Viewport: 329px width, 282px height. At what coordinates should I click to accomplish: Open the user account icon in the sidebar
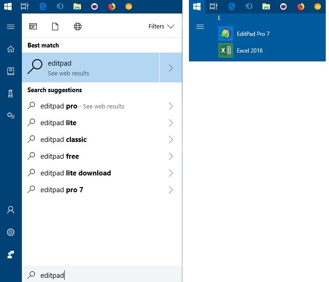[11, 210]
